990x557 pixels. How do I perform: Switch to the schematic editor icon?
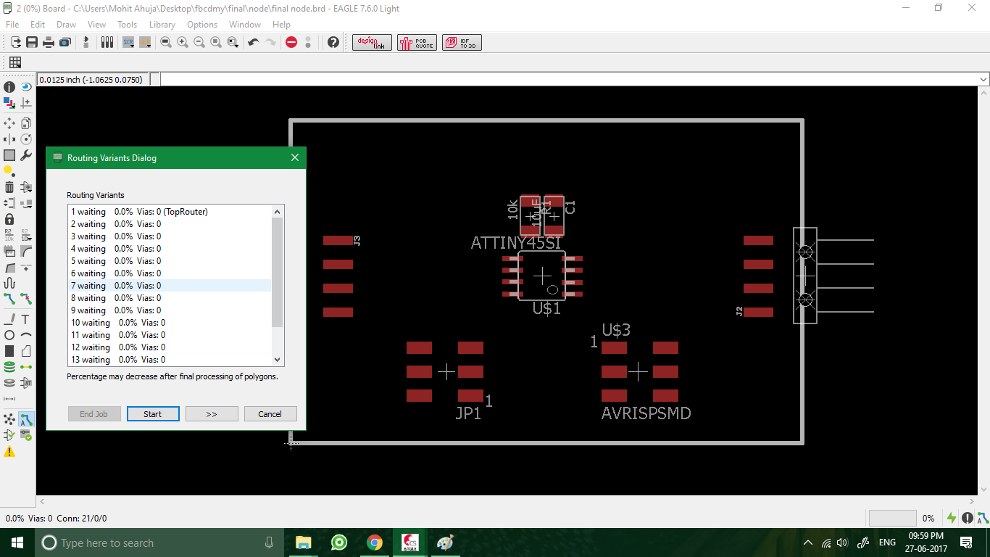86,42
